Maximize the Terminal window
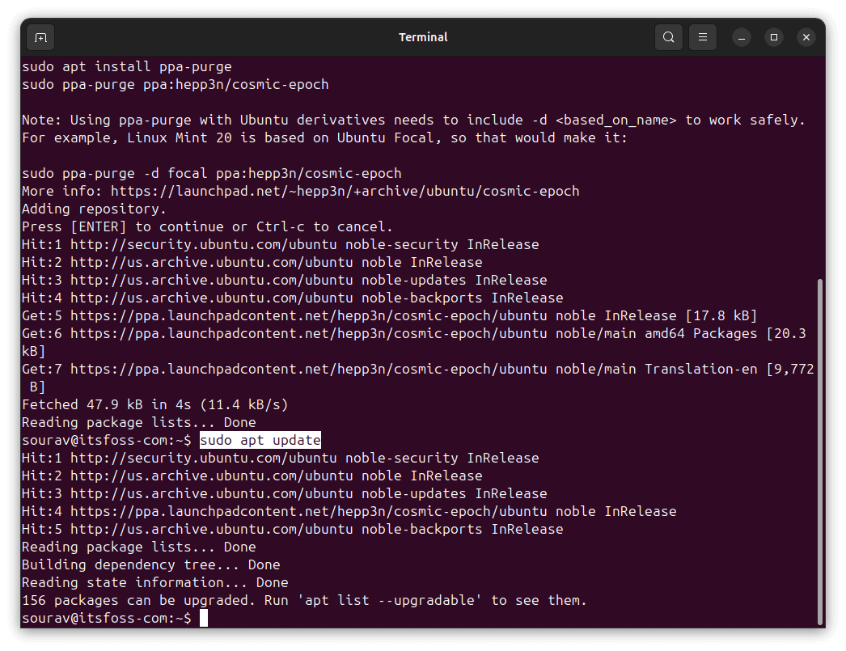Image resolution: width=846 pixels, height=651 pixels. (x=774, y=37)
